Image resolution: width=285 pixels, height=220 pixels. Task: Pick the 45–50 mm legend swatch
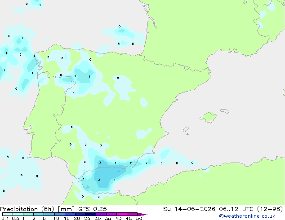click(x=132, y=214)
